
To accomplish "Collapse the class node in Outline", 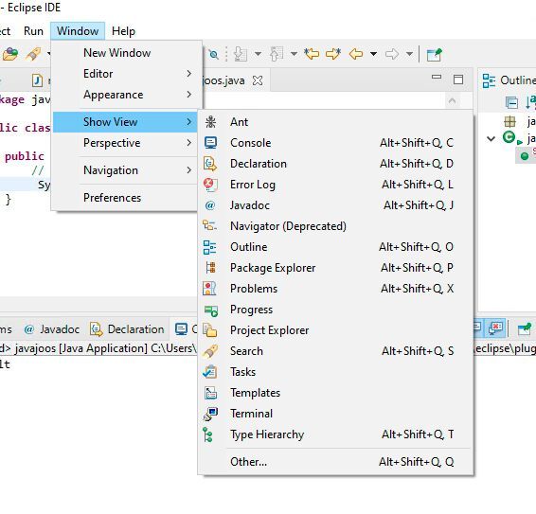I will (x=491, y=138).
